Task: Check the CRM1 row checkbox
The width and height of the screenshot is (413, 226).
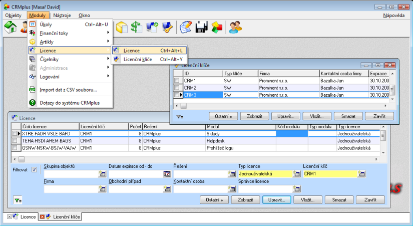Action: (177, 81)
